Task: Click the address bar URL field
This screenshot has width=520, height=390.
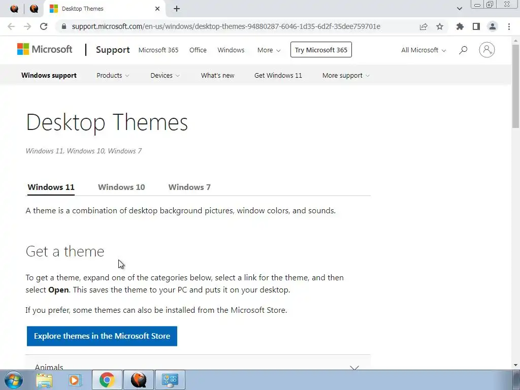Action: pyautogui.click(x=225, y=26)
